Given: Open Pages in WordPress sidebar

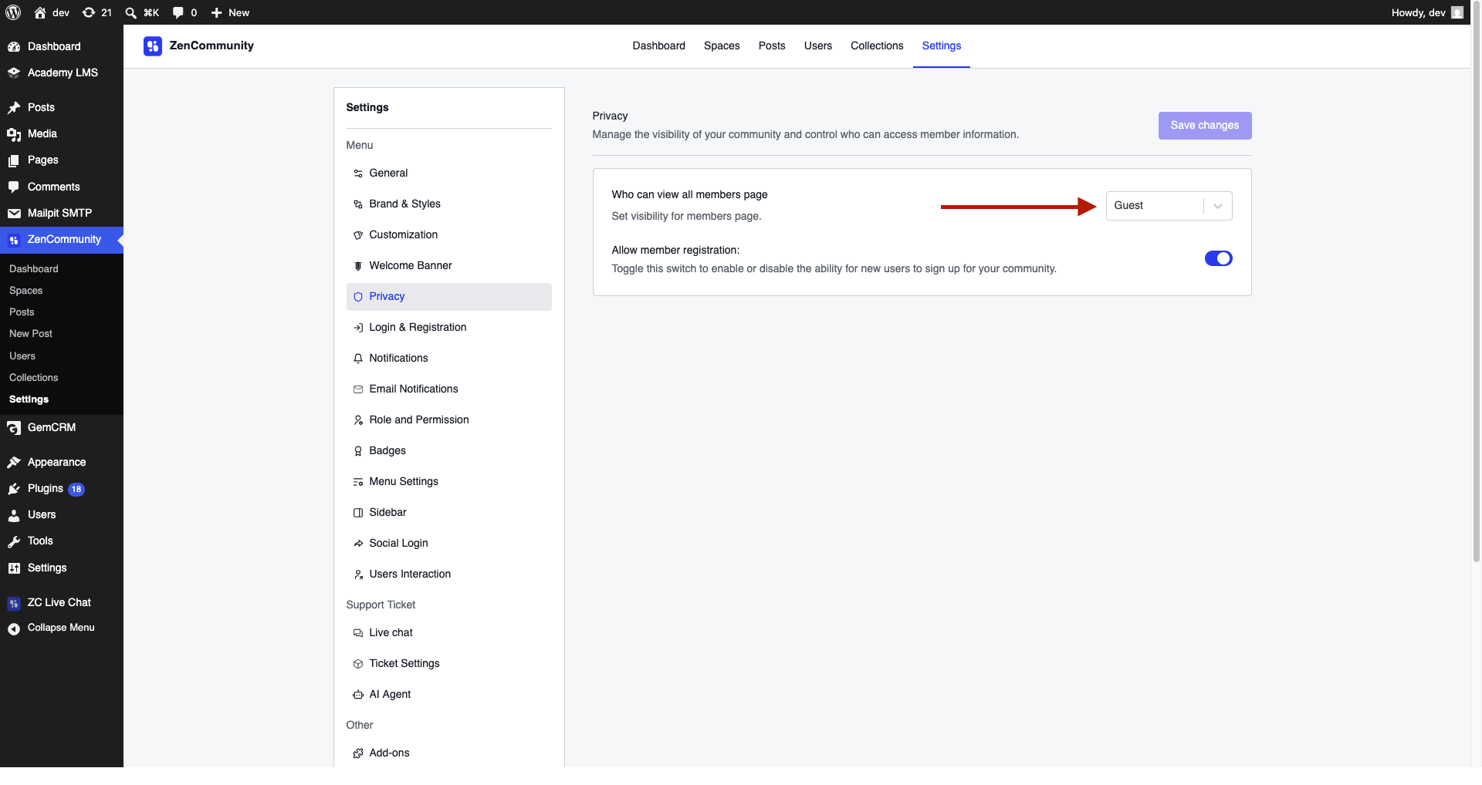Looking at the screenshot, I should click(x=62, y=160).
